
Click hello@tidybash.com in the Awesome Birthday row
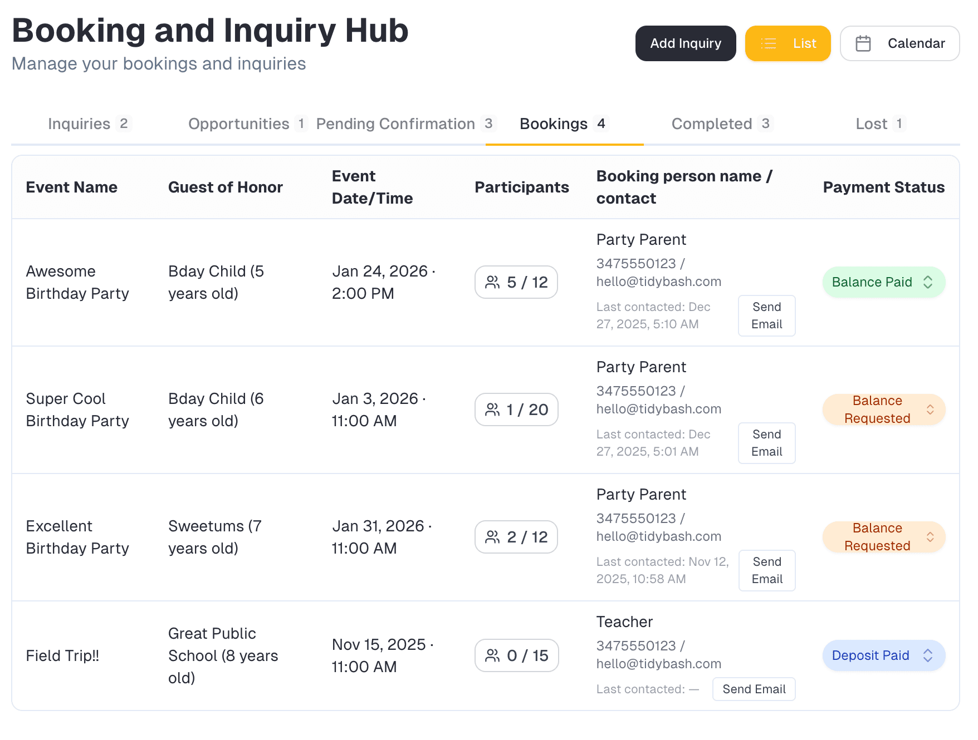pyautogui.click(x=659, y=282)
